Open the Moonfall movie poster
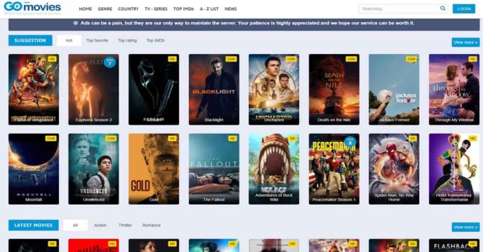Image resolution: width=483 pixels, height=252 pixels. coord(33,169)
